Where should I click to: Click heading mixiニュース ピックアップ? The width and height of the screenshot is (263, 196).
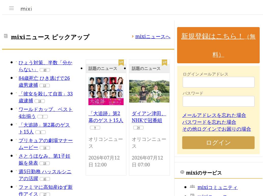(50, 37)
